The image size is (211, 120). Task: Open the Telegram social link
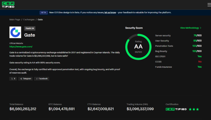click(25, 79)
